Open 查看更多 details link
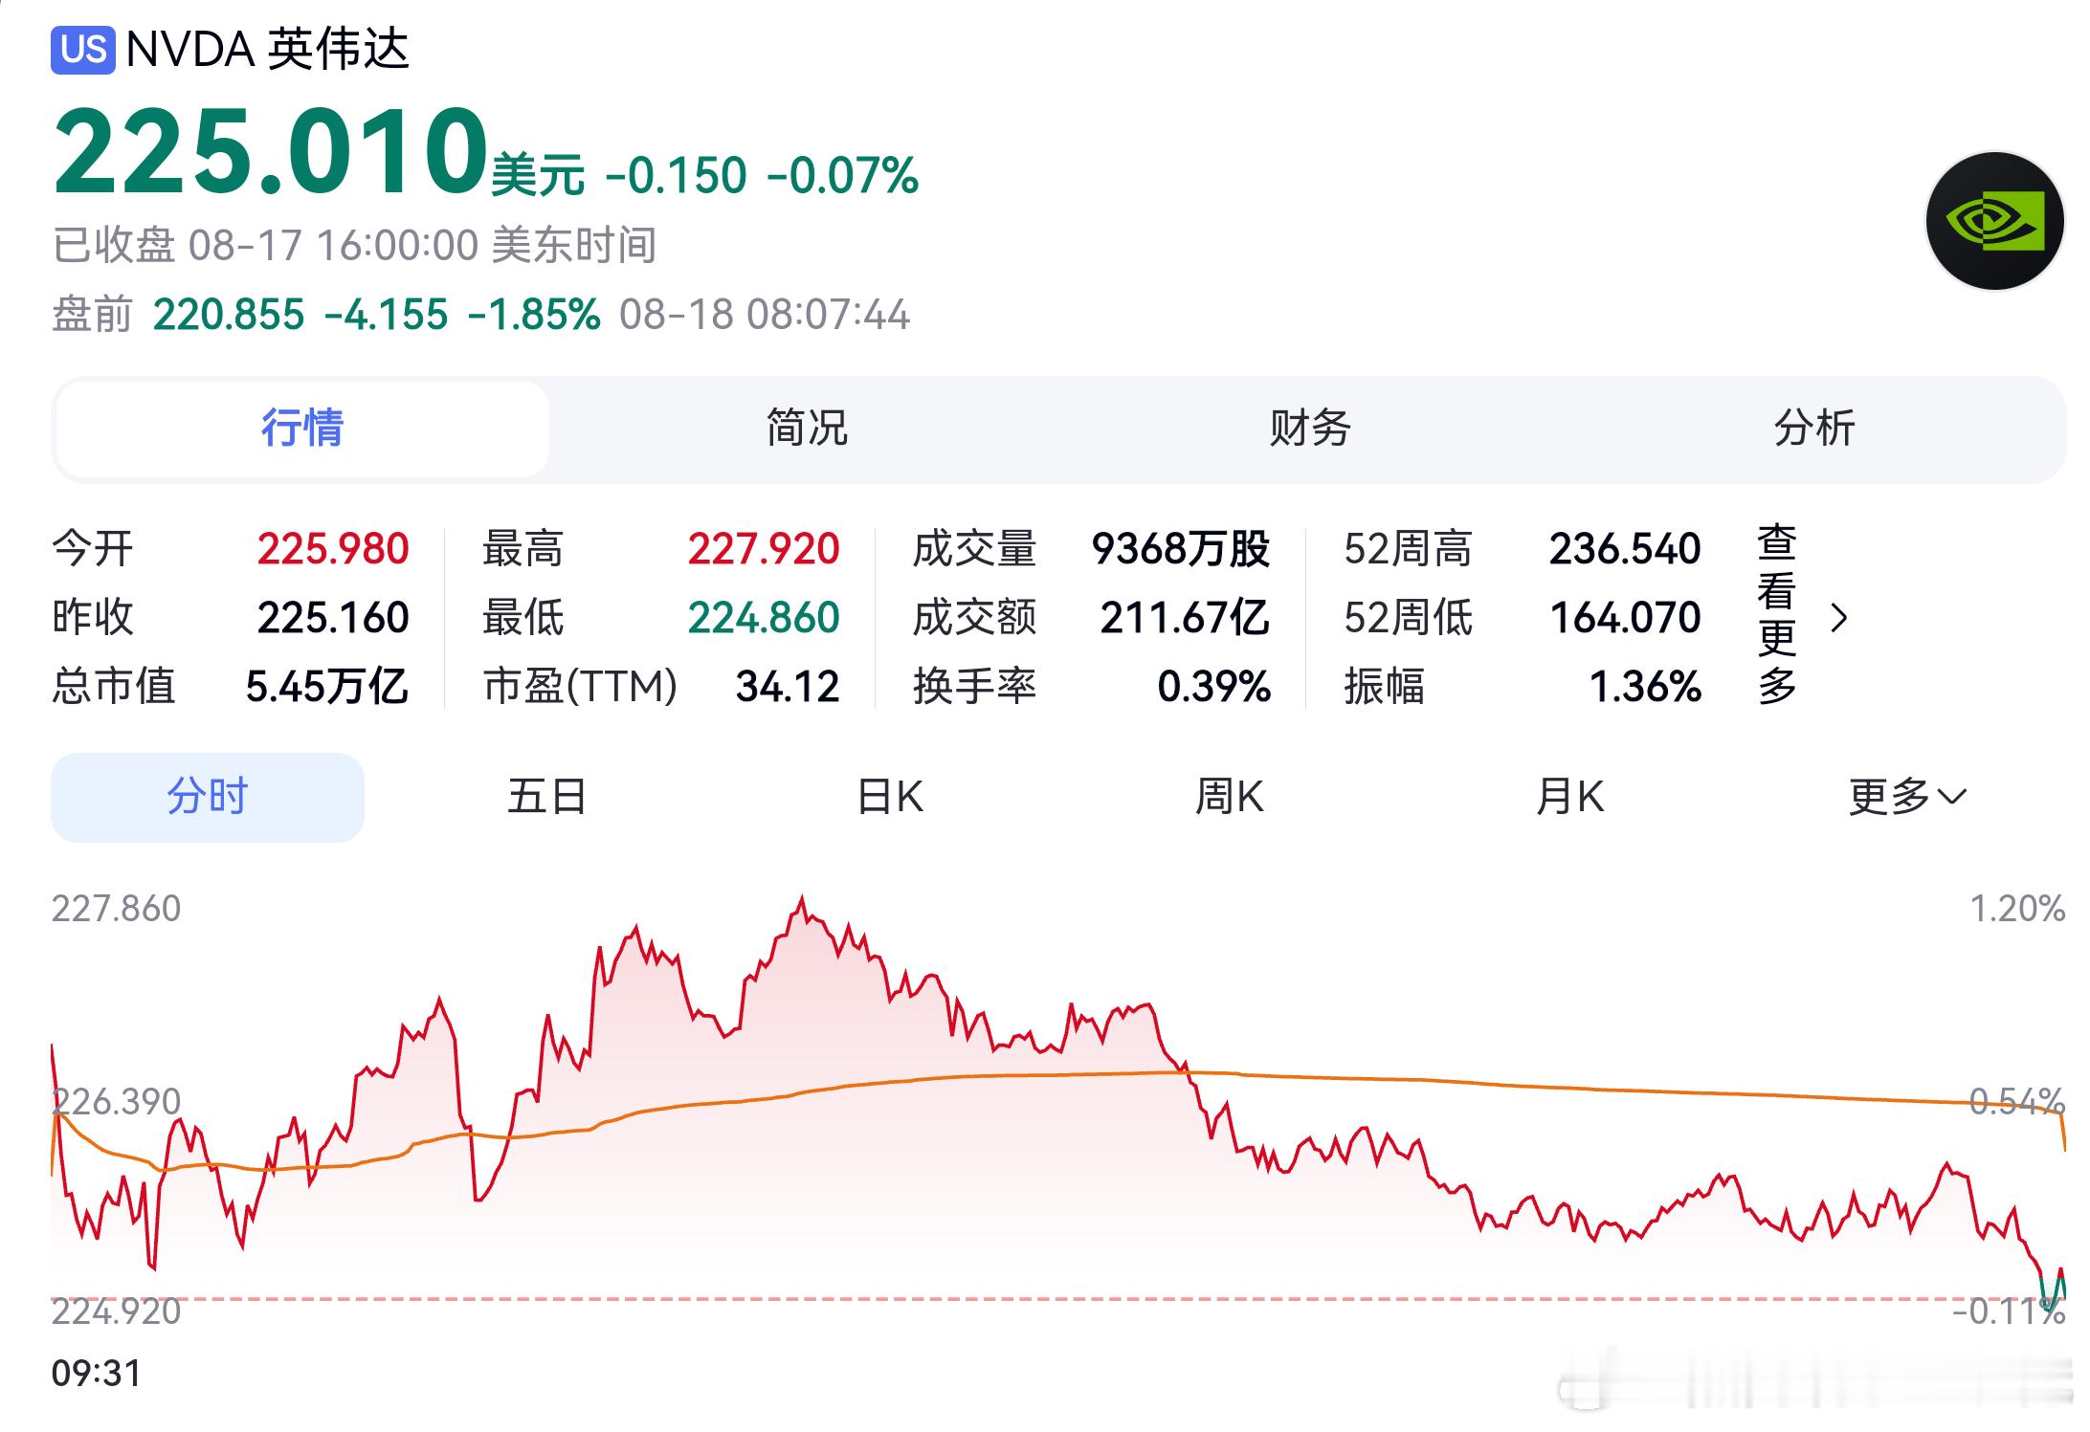This screenshot has height=1432, width=2090. [1776, 615]
